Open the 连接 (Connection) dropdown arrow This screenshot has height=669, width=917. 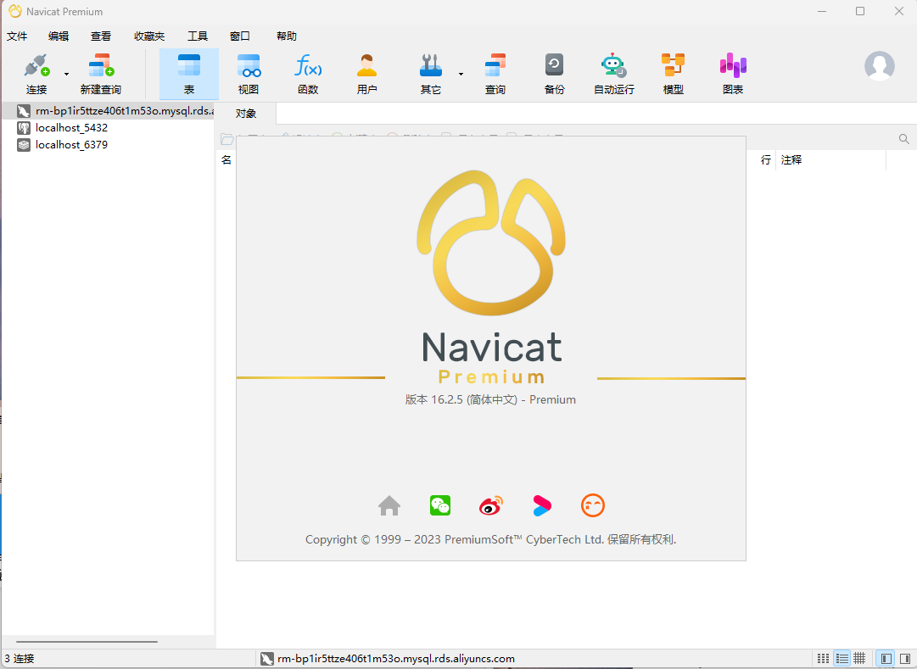pos(66,73)
